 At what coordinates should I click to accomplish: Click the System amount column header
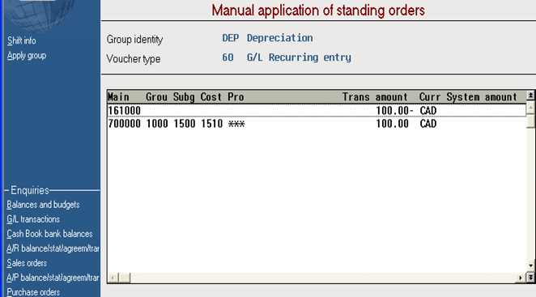point(482,97)
